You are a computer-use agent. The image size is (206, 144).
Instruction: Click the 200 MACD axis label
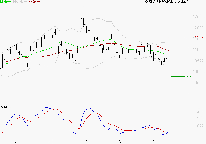coord(200,111)
